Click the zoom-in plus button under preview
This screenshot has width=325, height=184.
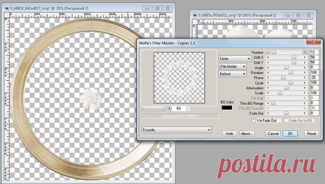click(x=169, y=109)
